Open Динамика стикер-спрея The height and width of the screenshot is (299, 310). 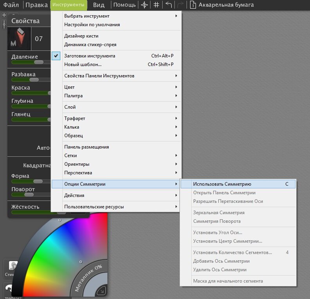click(x=116, y=45)
